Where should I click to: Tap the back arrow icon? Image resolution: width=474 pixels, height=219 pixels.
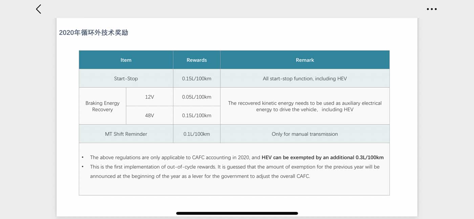(39, 9)
